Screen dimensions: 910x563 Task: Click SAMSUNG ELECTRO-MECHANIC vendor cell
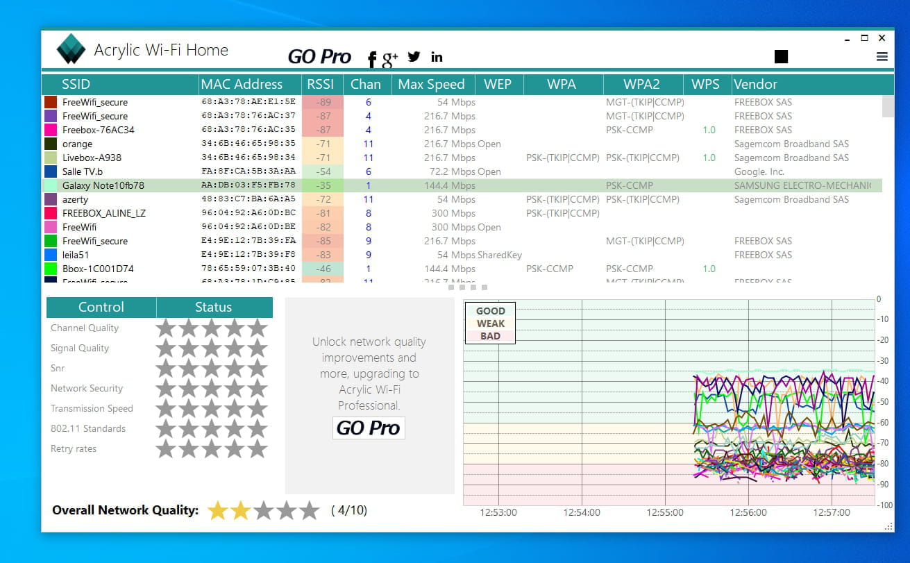click(802, 185)
